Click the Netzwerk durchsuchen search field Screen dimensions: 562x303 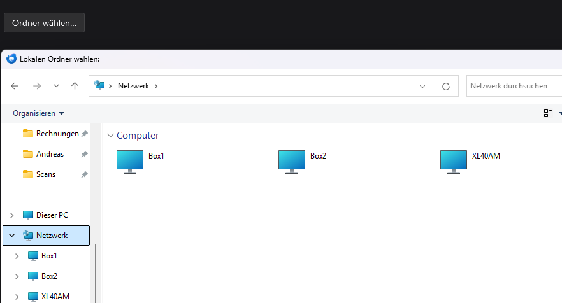click(x=514, y=86)
